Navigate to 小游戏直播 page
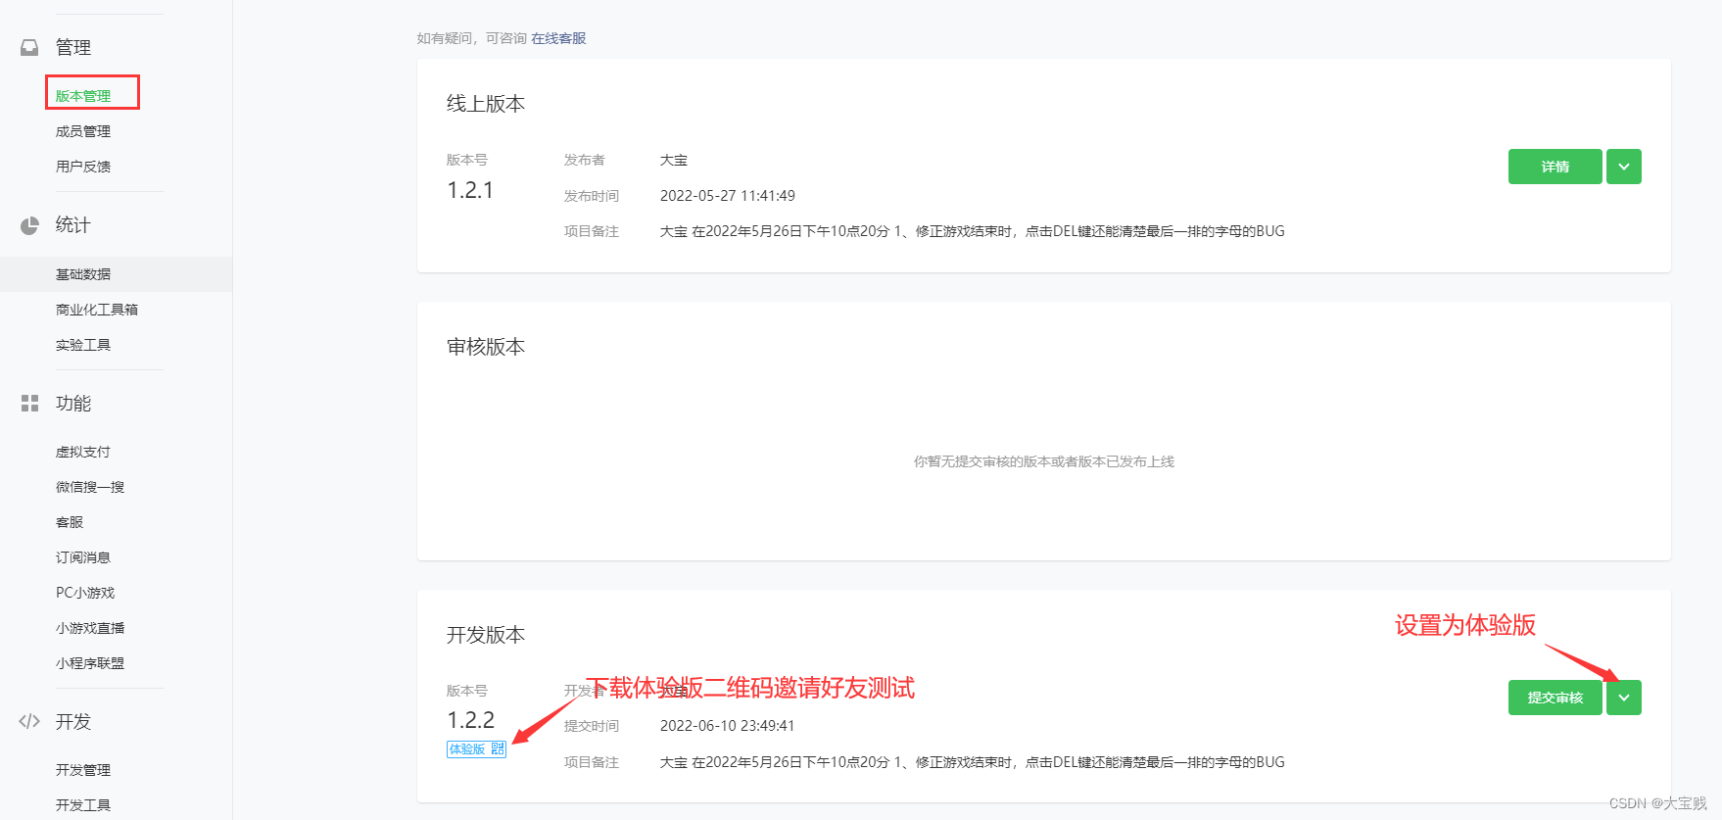 pos(90,628)
